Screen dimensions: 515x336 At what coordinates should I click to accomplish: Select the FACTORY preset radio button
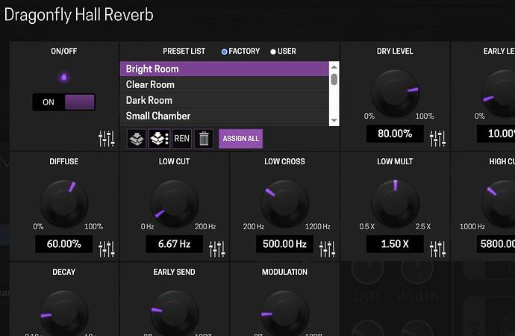[225, 52]
